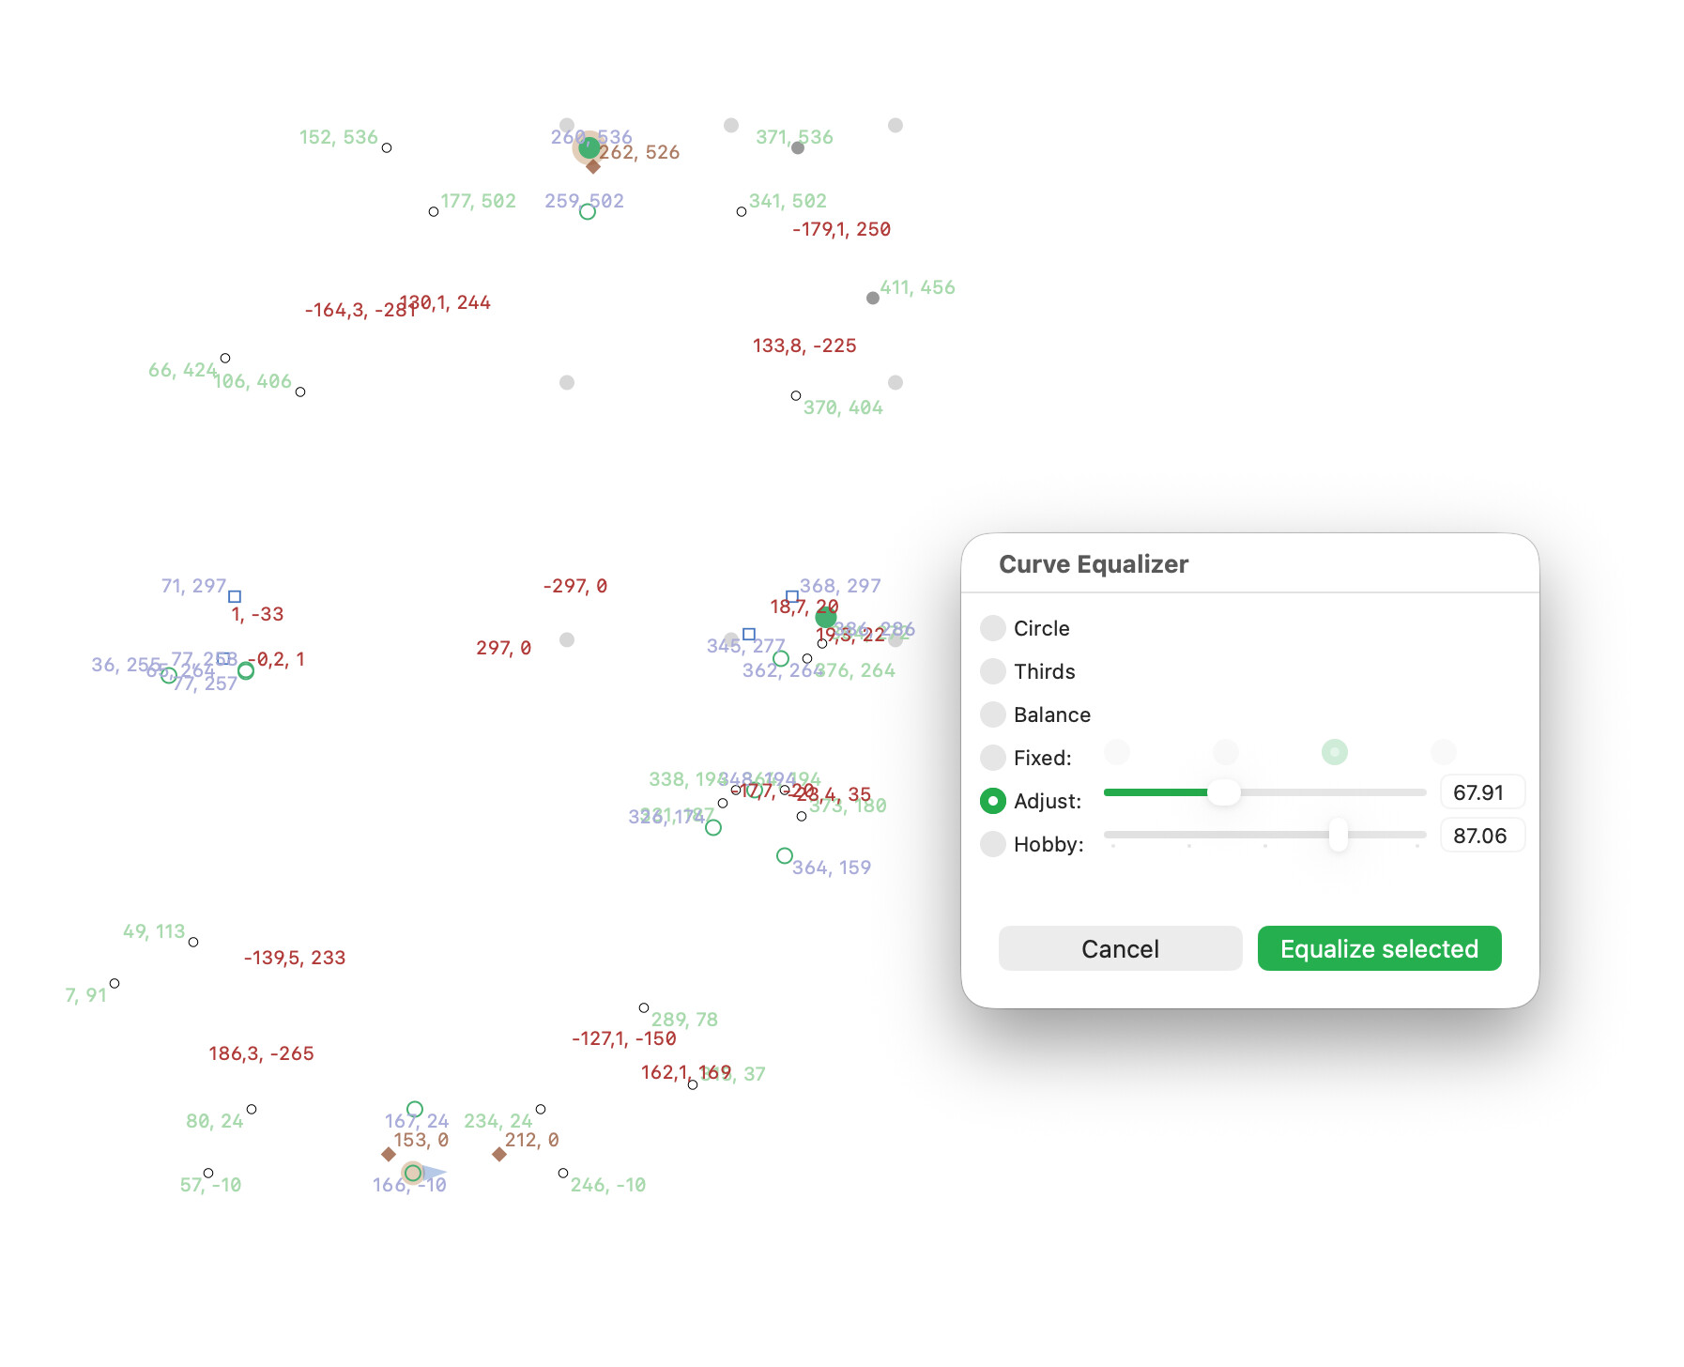The height and width of the screenshot is (1367, 1684).
Task: Click the Adjust slider knob
Action: [1223, 792]
